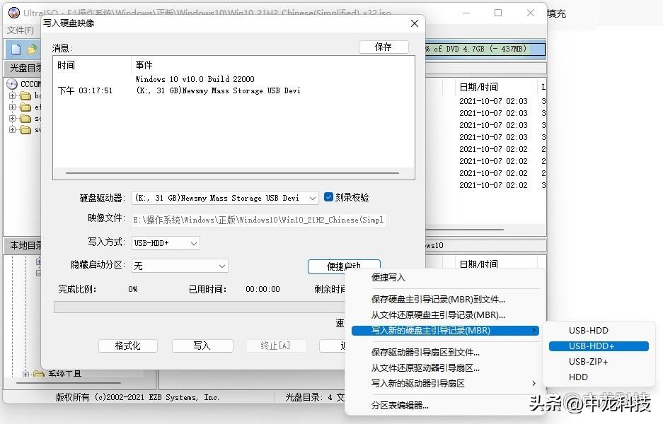Viewport: 663px width, 424px height.
Task: Click the 格式化 format button
Action: tap(127, 346)
